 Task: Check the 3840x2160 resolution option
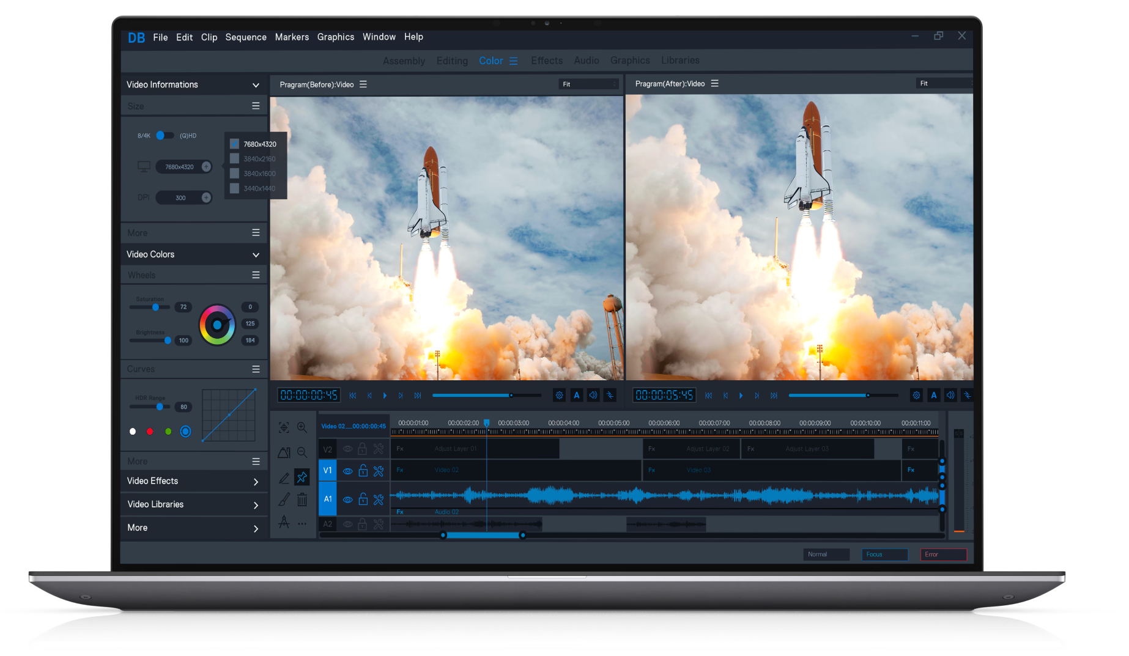pos(234,159)
